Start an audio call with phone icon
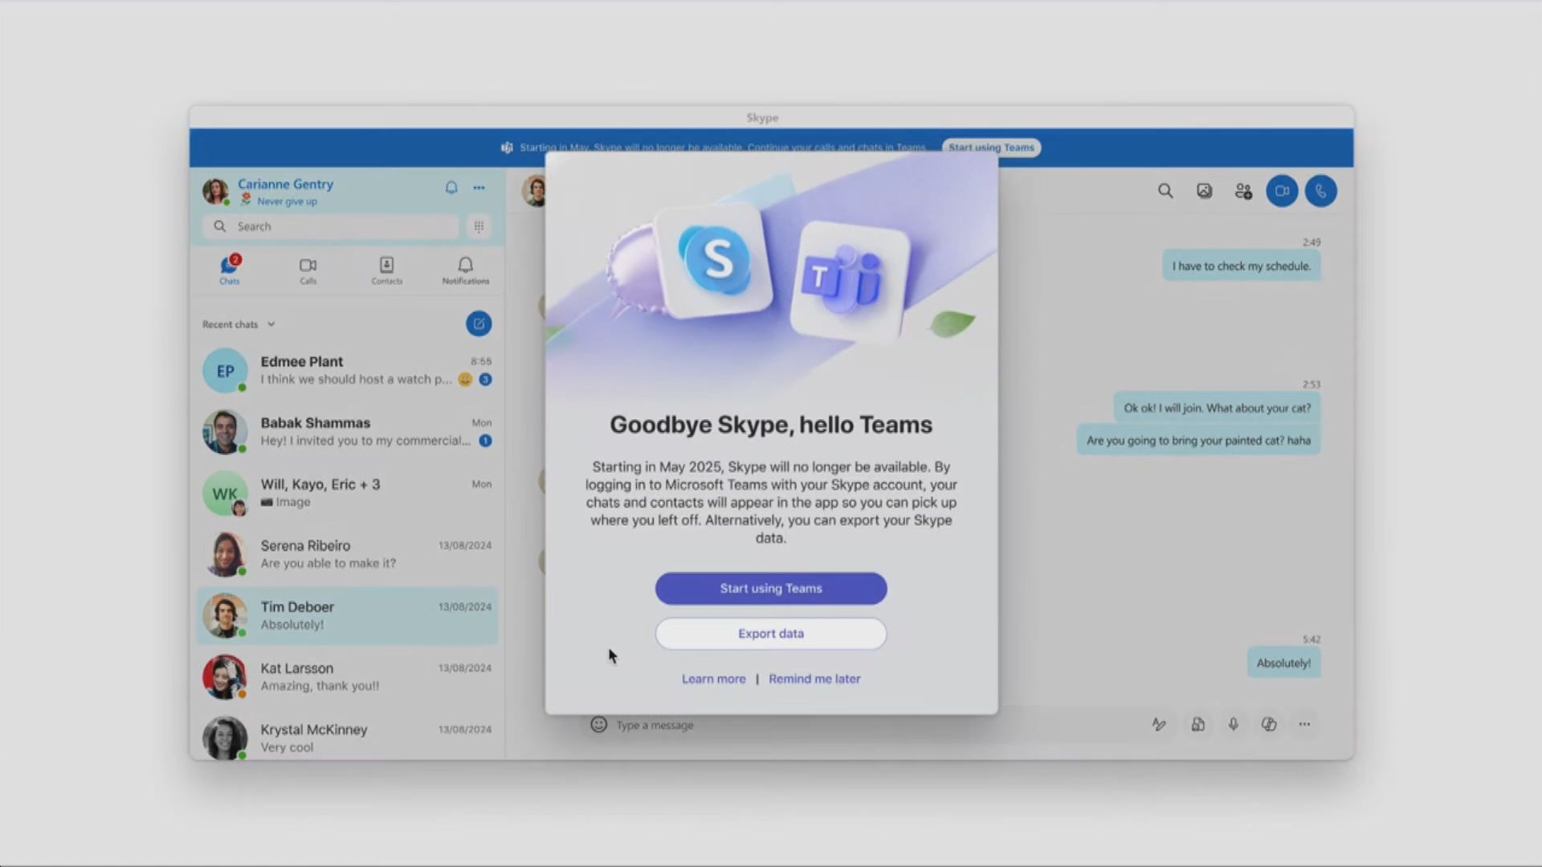 point(1320,191)
